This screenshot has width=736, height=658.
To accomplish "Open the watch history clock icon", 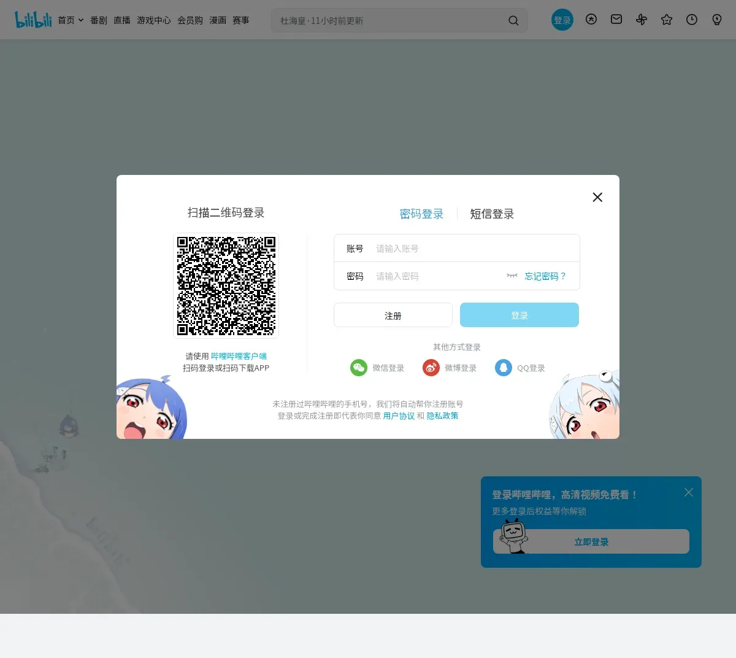I will (x=692, y=20).
